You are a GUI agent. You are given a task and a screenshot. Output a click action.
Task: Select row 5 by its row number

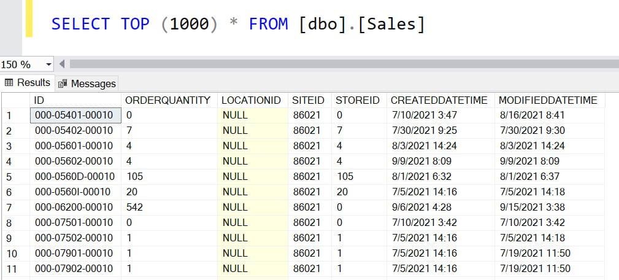pos(9,177)
